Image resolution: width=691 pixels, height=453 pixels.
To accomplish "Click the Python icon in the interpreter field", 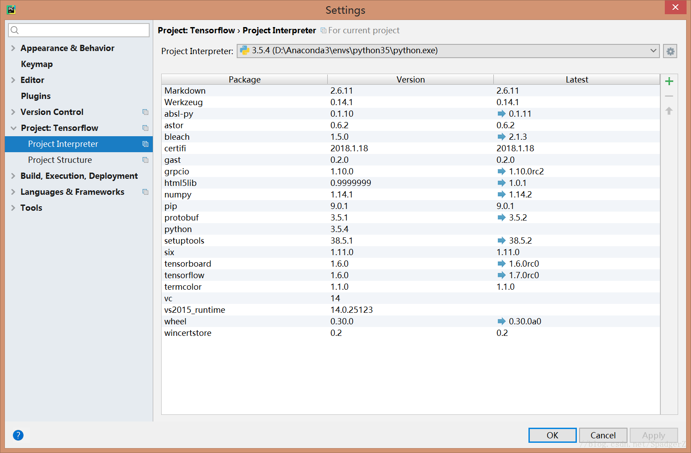I will 244,51.
